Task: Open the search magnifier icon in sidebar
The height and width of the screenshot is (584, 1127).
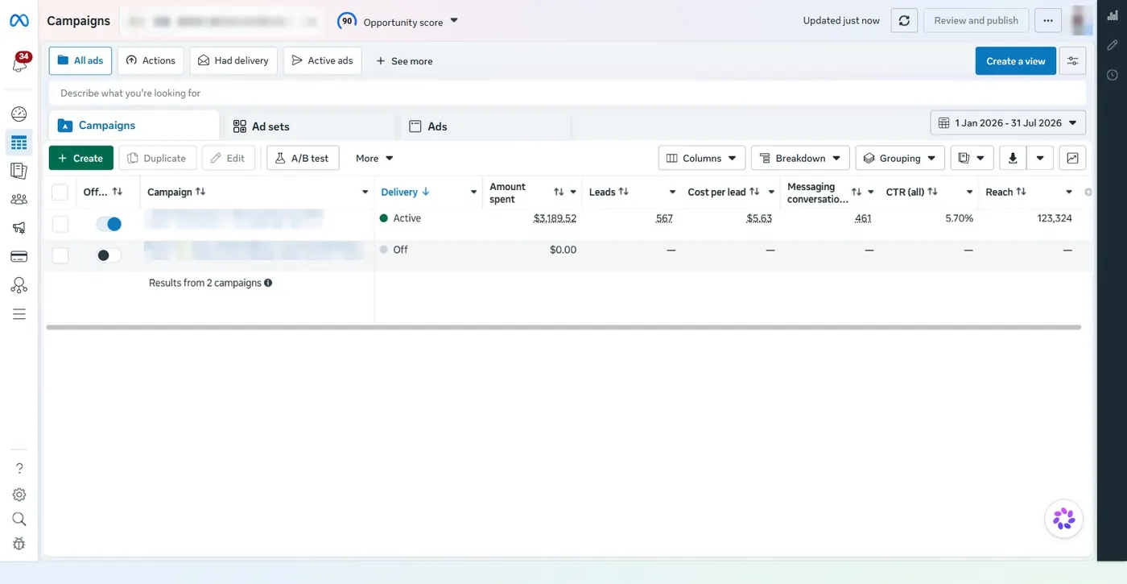Action: click(19, 520)
